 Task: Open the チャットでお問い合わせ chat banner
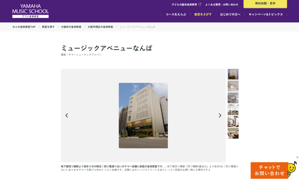[x=269, y=170]
